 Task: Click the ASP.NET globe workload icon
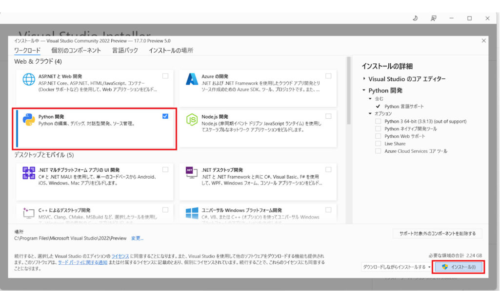[x=29, y=79]
